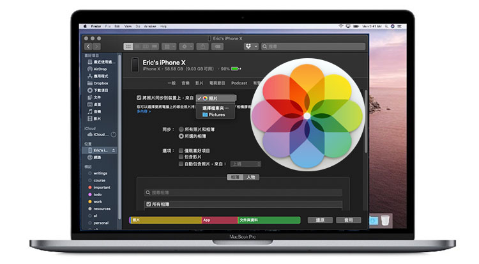The height and width of the screenshot is (264, 479).
Task: Click the yellow Photos storage bar segment
Action: pos(166,220)
